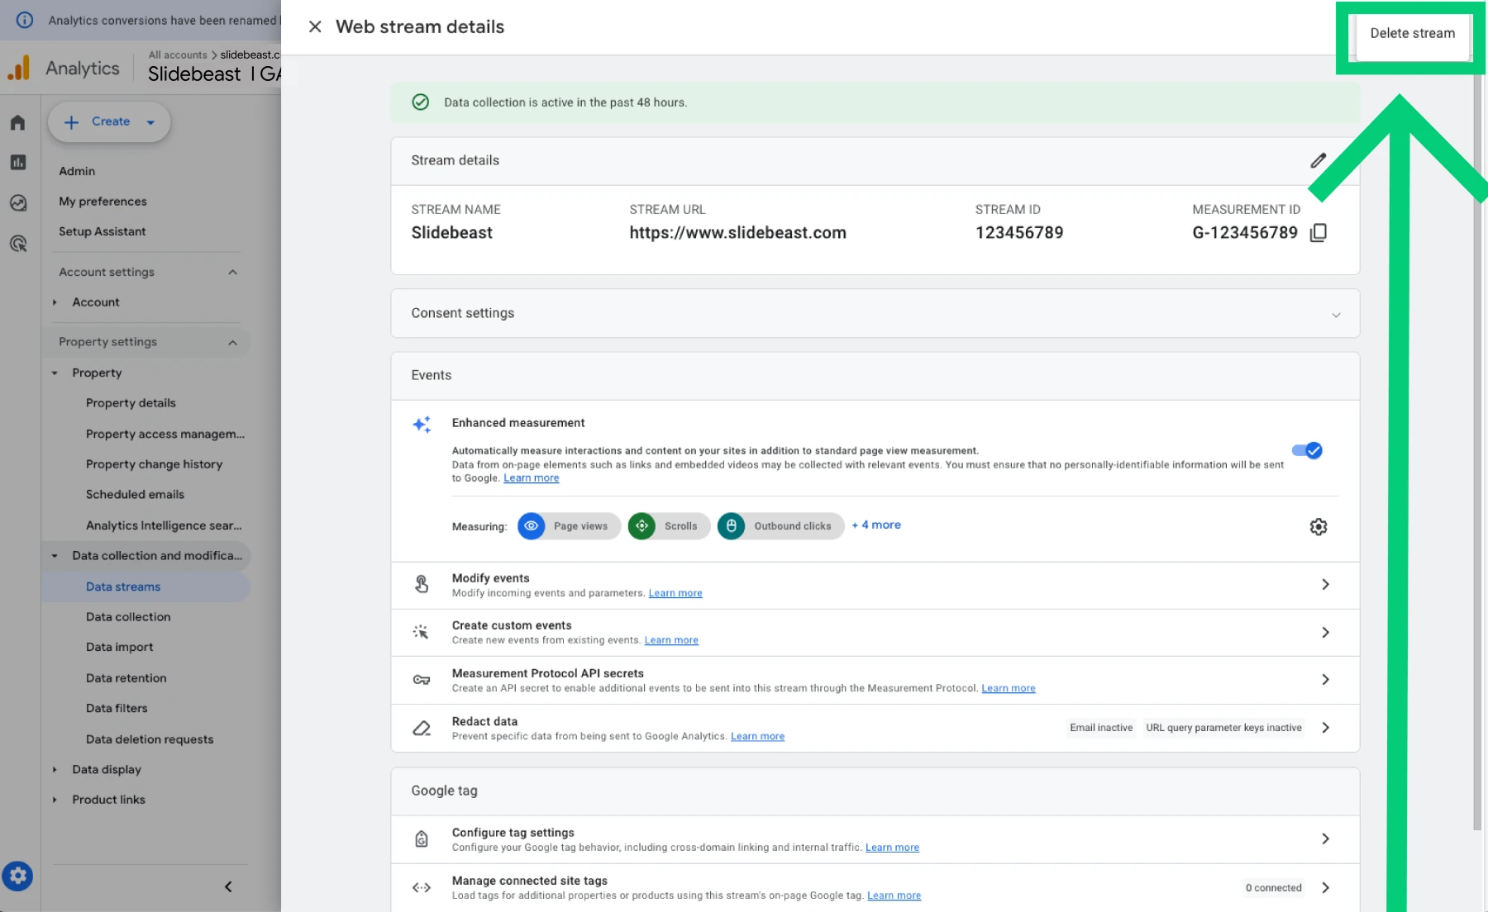The width and height of the screenshot is (1488, 912).
Task: Click the Admin gear icon
Action: 17,876
